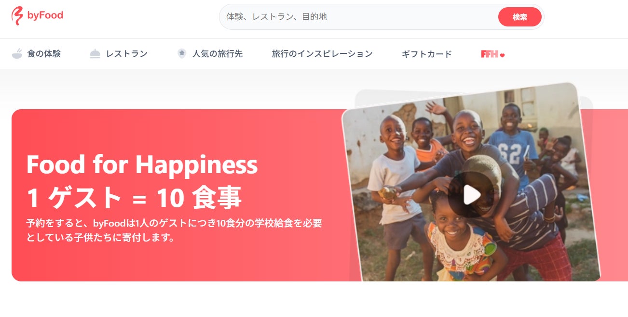Viewport: 628px width, 317px height.
Task: Click the next banner slide peeking right
Action: click(613, 195)
